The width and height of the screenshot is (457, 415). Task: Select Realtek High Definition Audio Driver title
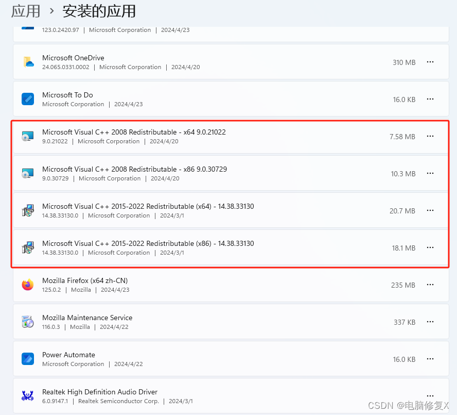click(x=100, y=392)
